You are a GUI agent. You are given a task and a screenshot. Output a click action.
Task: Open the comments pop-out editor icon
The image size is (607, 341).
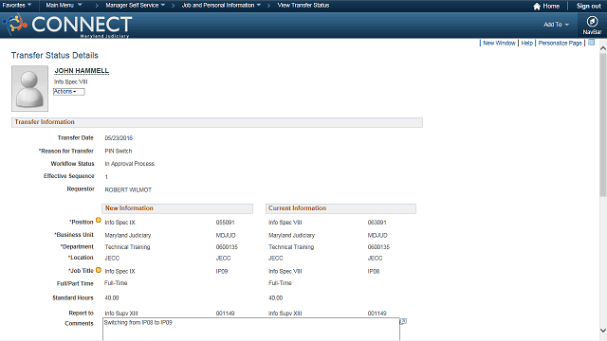[x=403, y=321]
